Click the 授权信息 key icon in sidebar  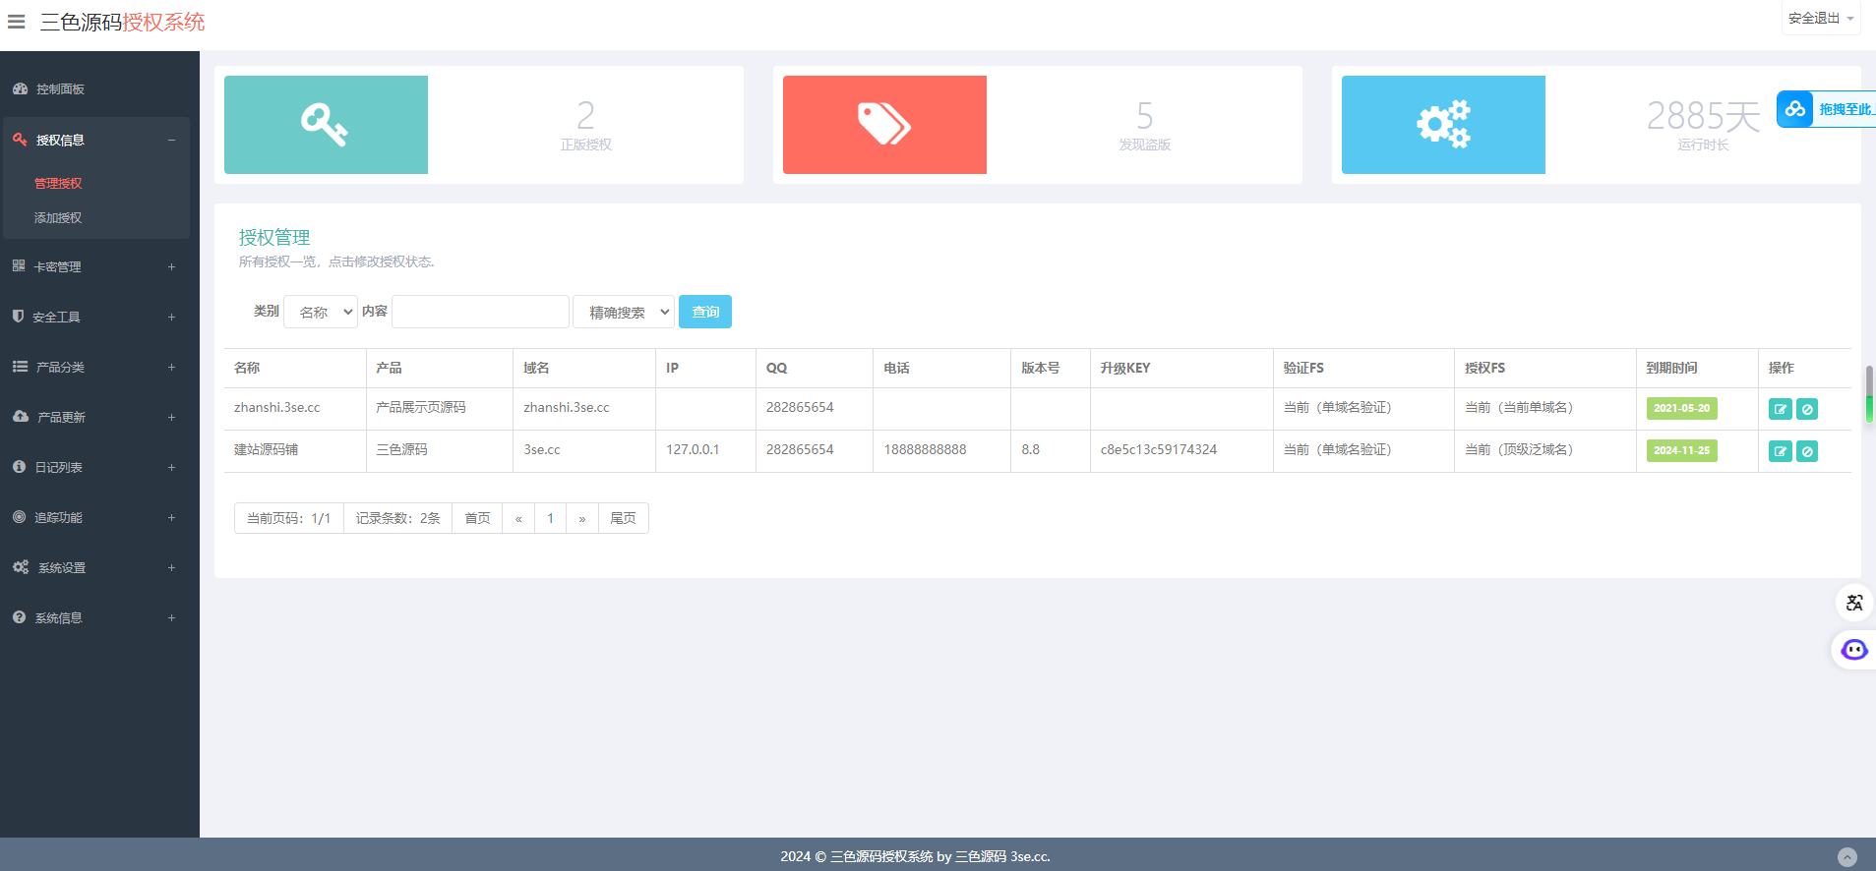(x=20, y=140)
